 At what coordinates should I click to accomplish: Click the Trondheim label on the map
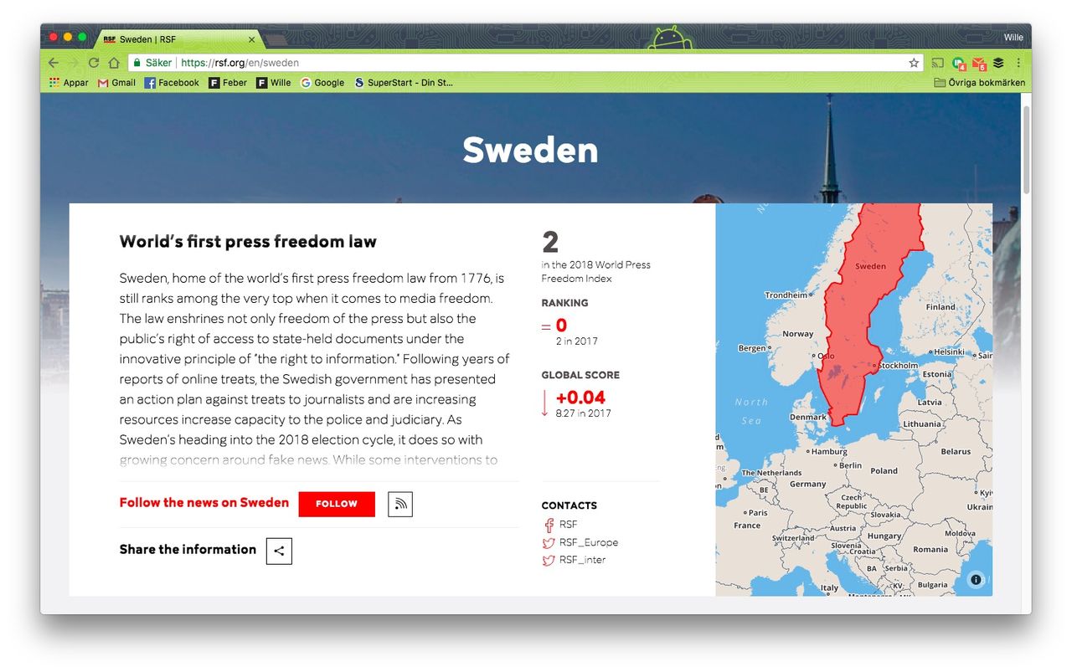(x=786, y=295)
